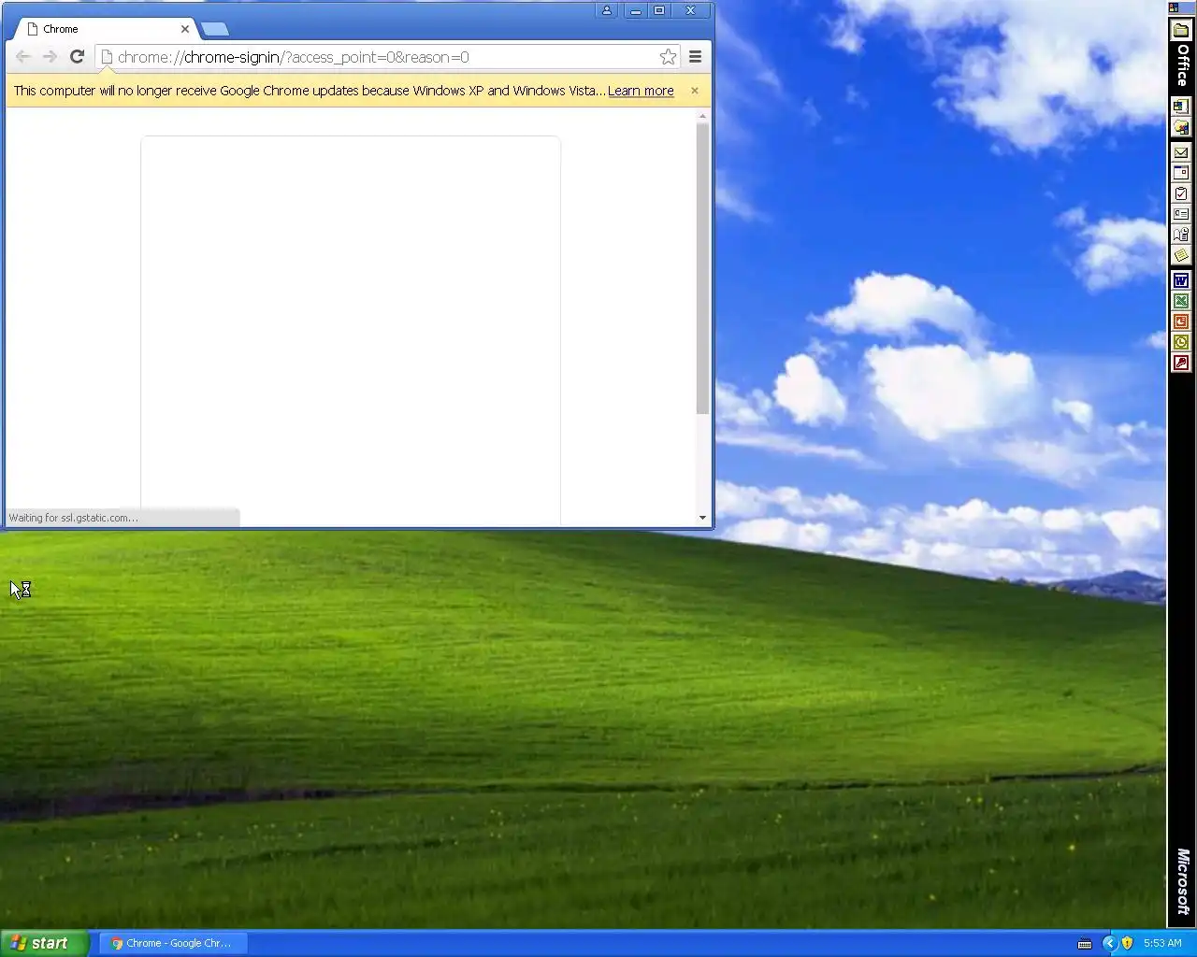
Task: Launch Microsoft PowerPoint from the Office bar
Action: [1181, 321]
